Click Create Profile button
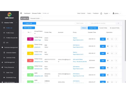Image resolution: width=126 pixels, height=94 pixels. pyautogui.click(x=28, y=23)
